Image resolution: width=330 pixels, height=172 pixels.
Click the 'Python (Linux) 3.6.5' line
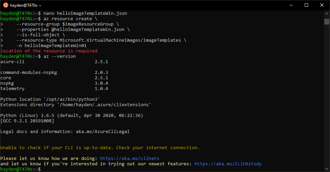coord(72,116)
